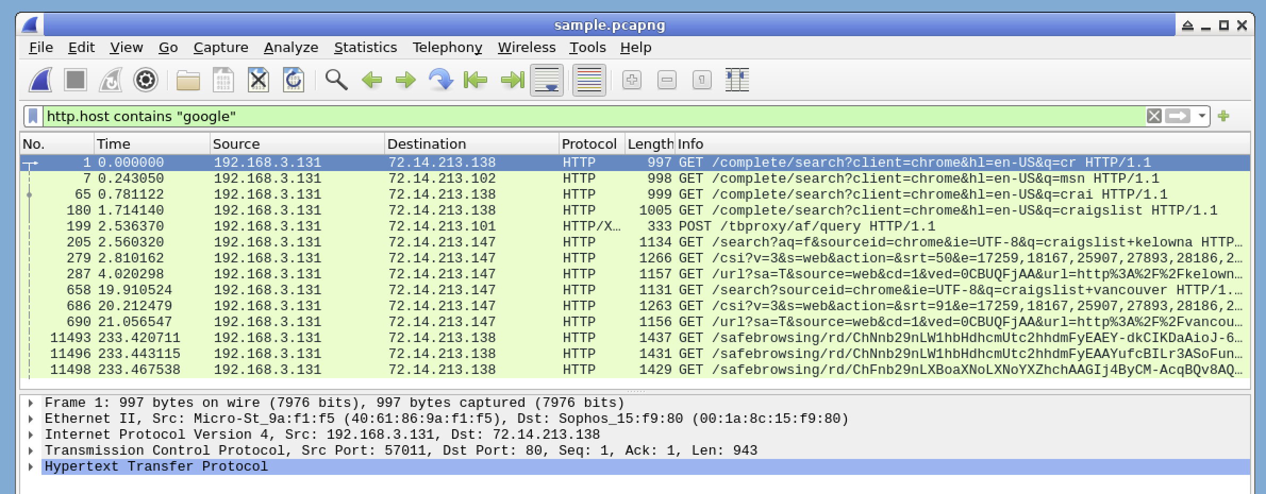Viewport: 1266px width, 494px height.
Task: Open the File menu
Action: pyautogui.click(x=41, y=47)
